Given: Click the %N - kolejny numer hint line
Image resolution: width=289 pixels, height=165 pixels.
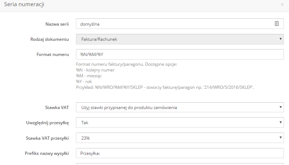Looking at the screenshot, I should (95, 70).
